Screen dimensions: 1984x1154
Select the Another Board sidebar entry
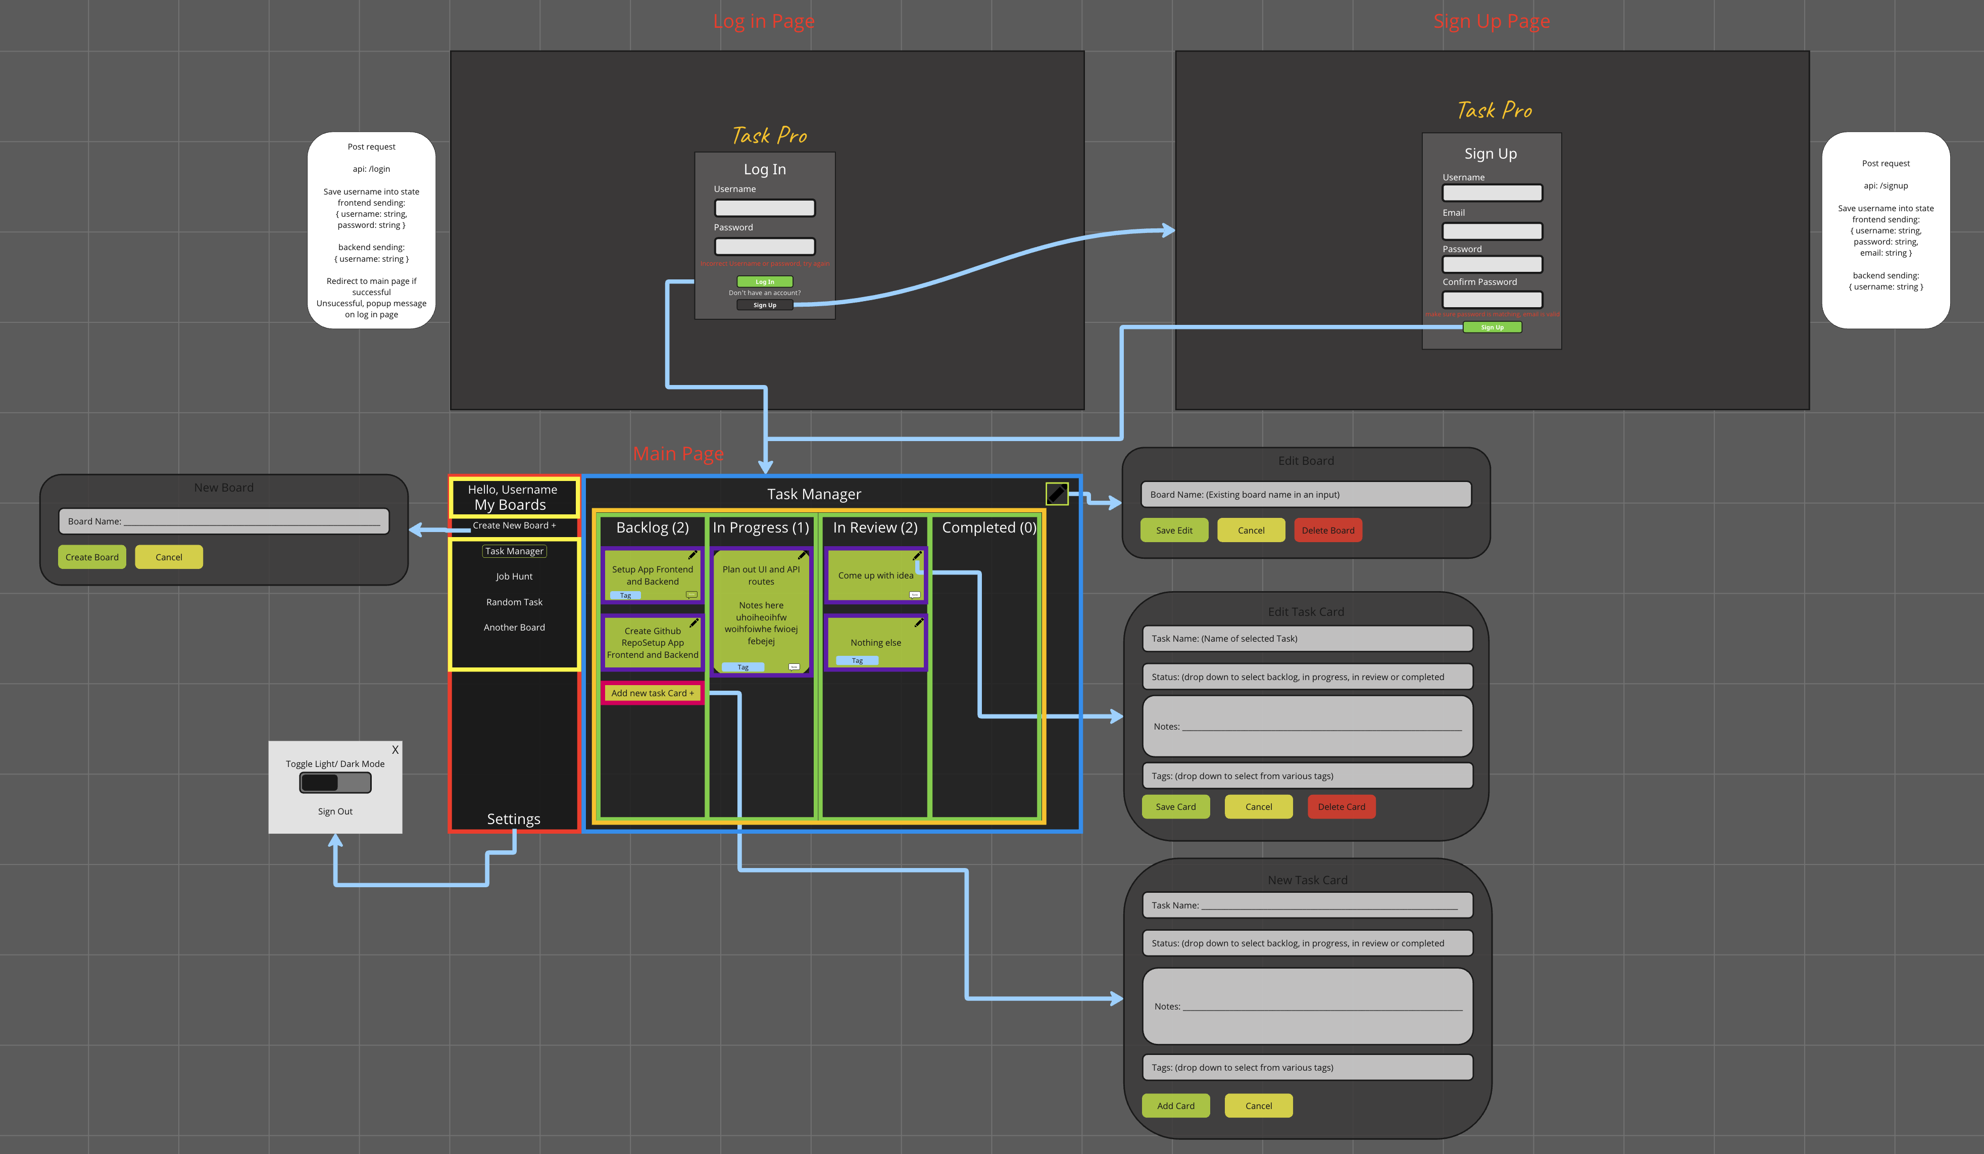click(x=514, y=628)
